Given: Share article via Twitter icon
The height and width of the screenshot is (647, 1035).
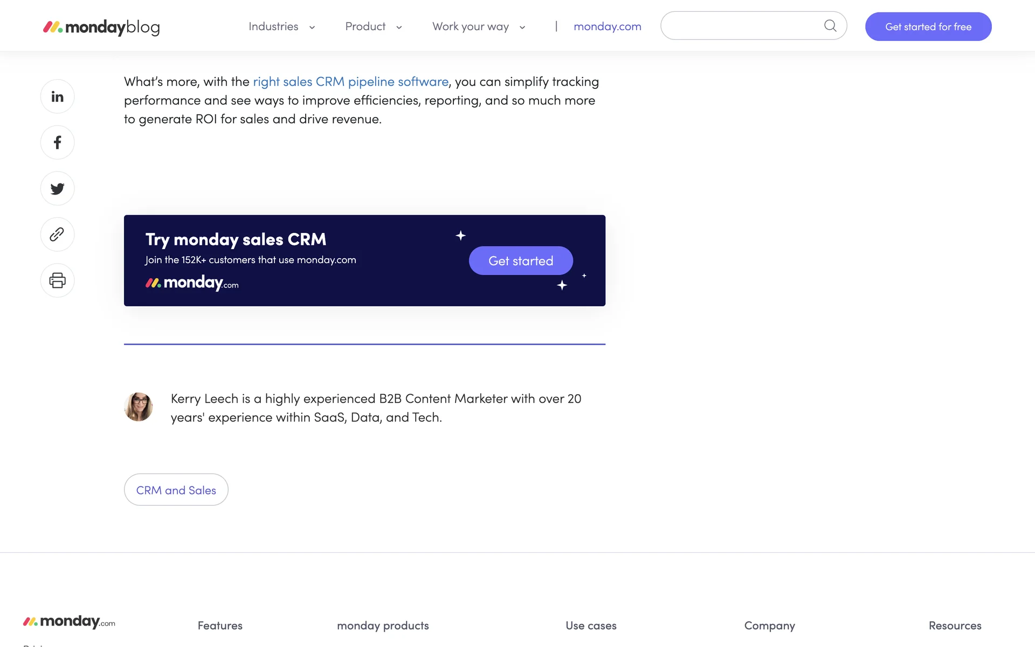Looking at the screenshot, I should click(x=57, y=189).
